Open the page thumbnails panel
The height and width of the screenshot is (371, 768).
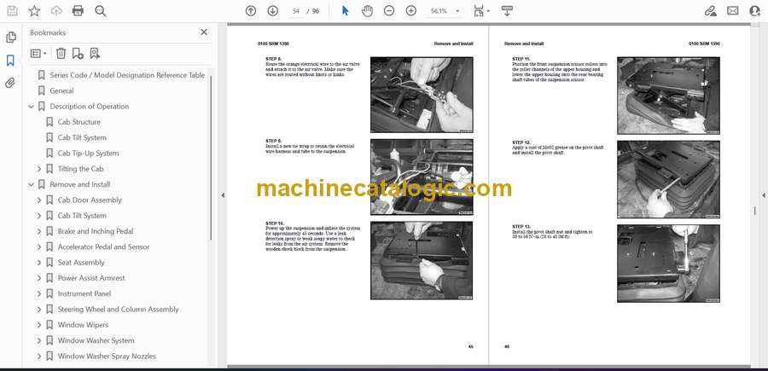coord(11,38)
